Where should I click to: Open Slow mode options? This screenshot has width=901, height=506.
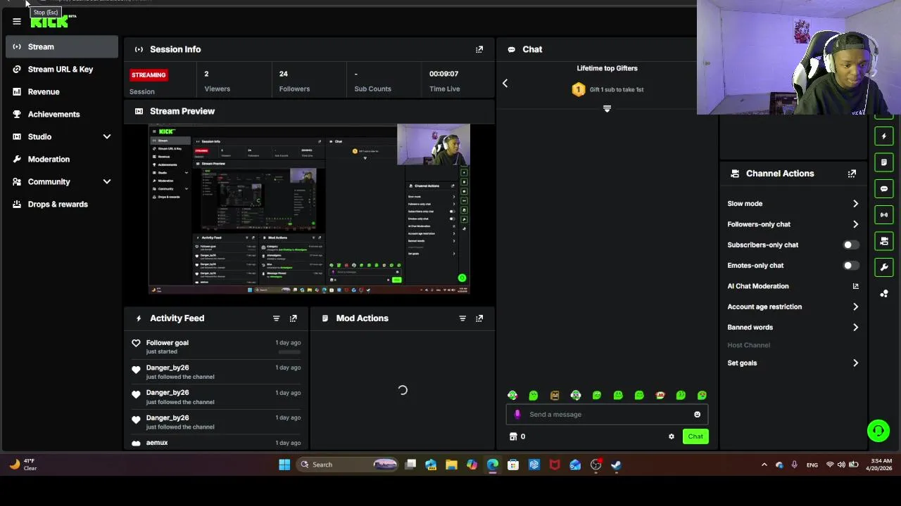tap(793, 204)
